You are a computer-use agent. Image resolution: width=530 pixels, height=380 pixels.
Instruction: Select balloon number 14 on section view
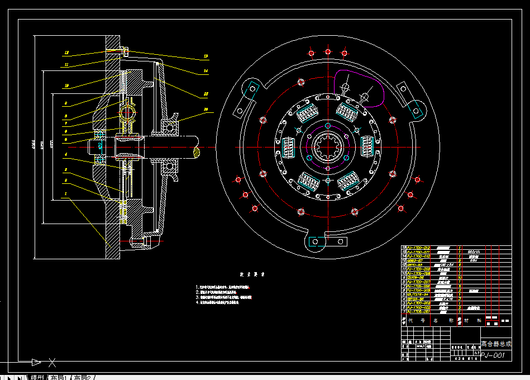(206, 71)
